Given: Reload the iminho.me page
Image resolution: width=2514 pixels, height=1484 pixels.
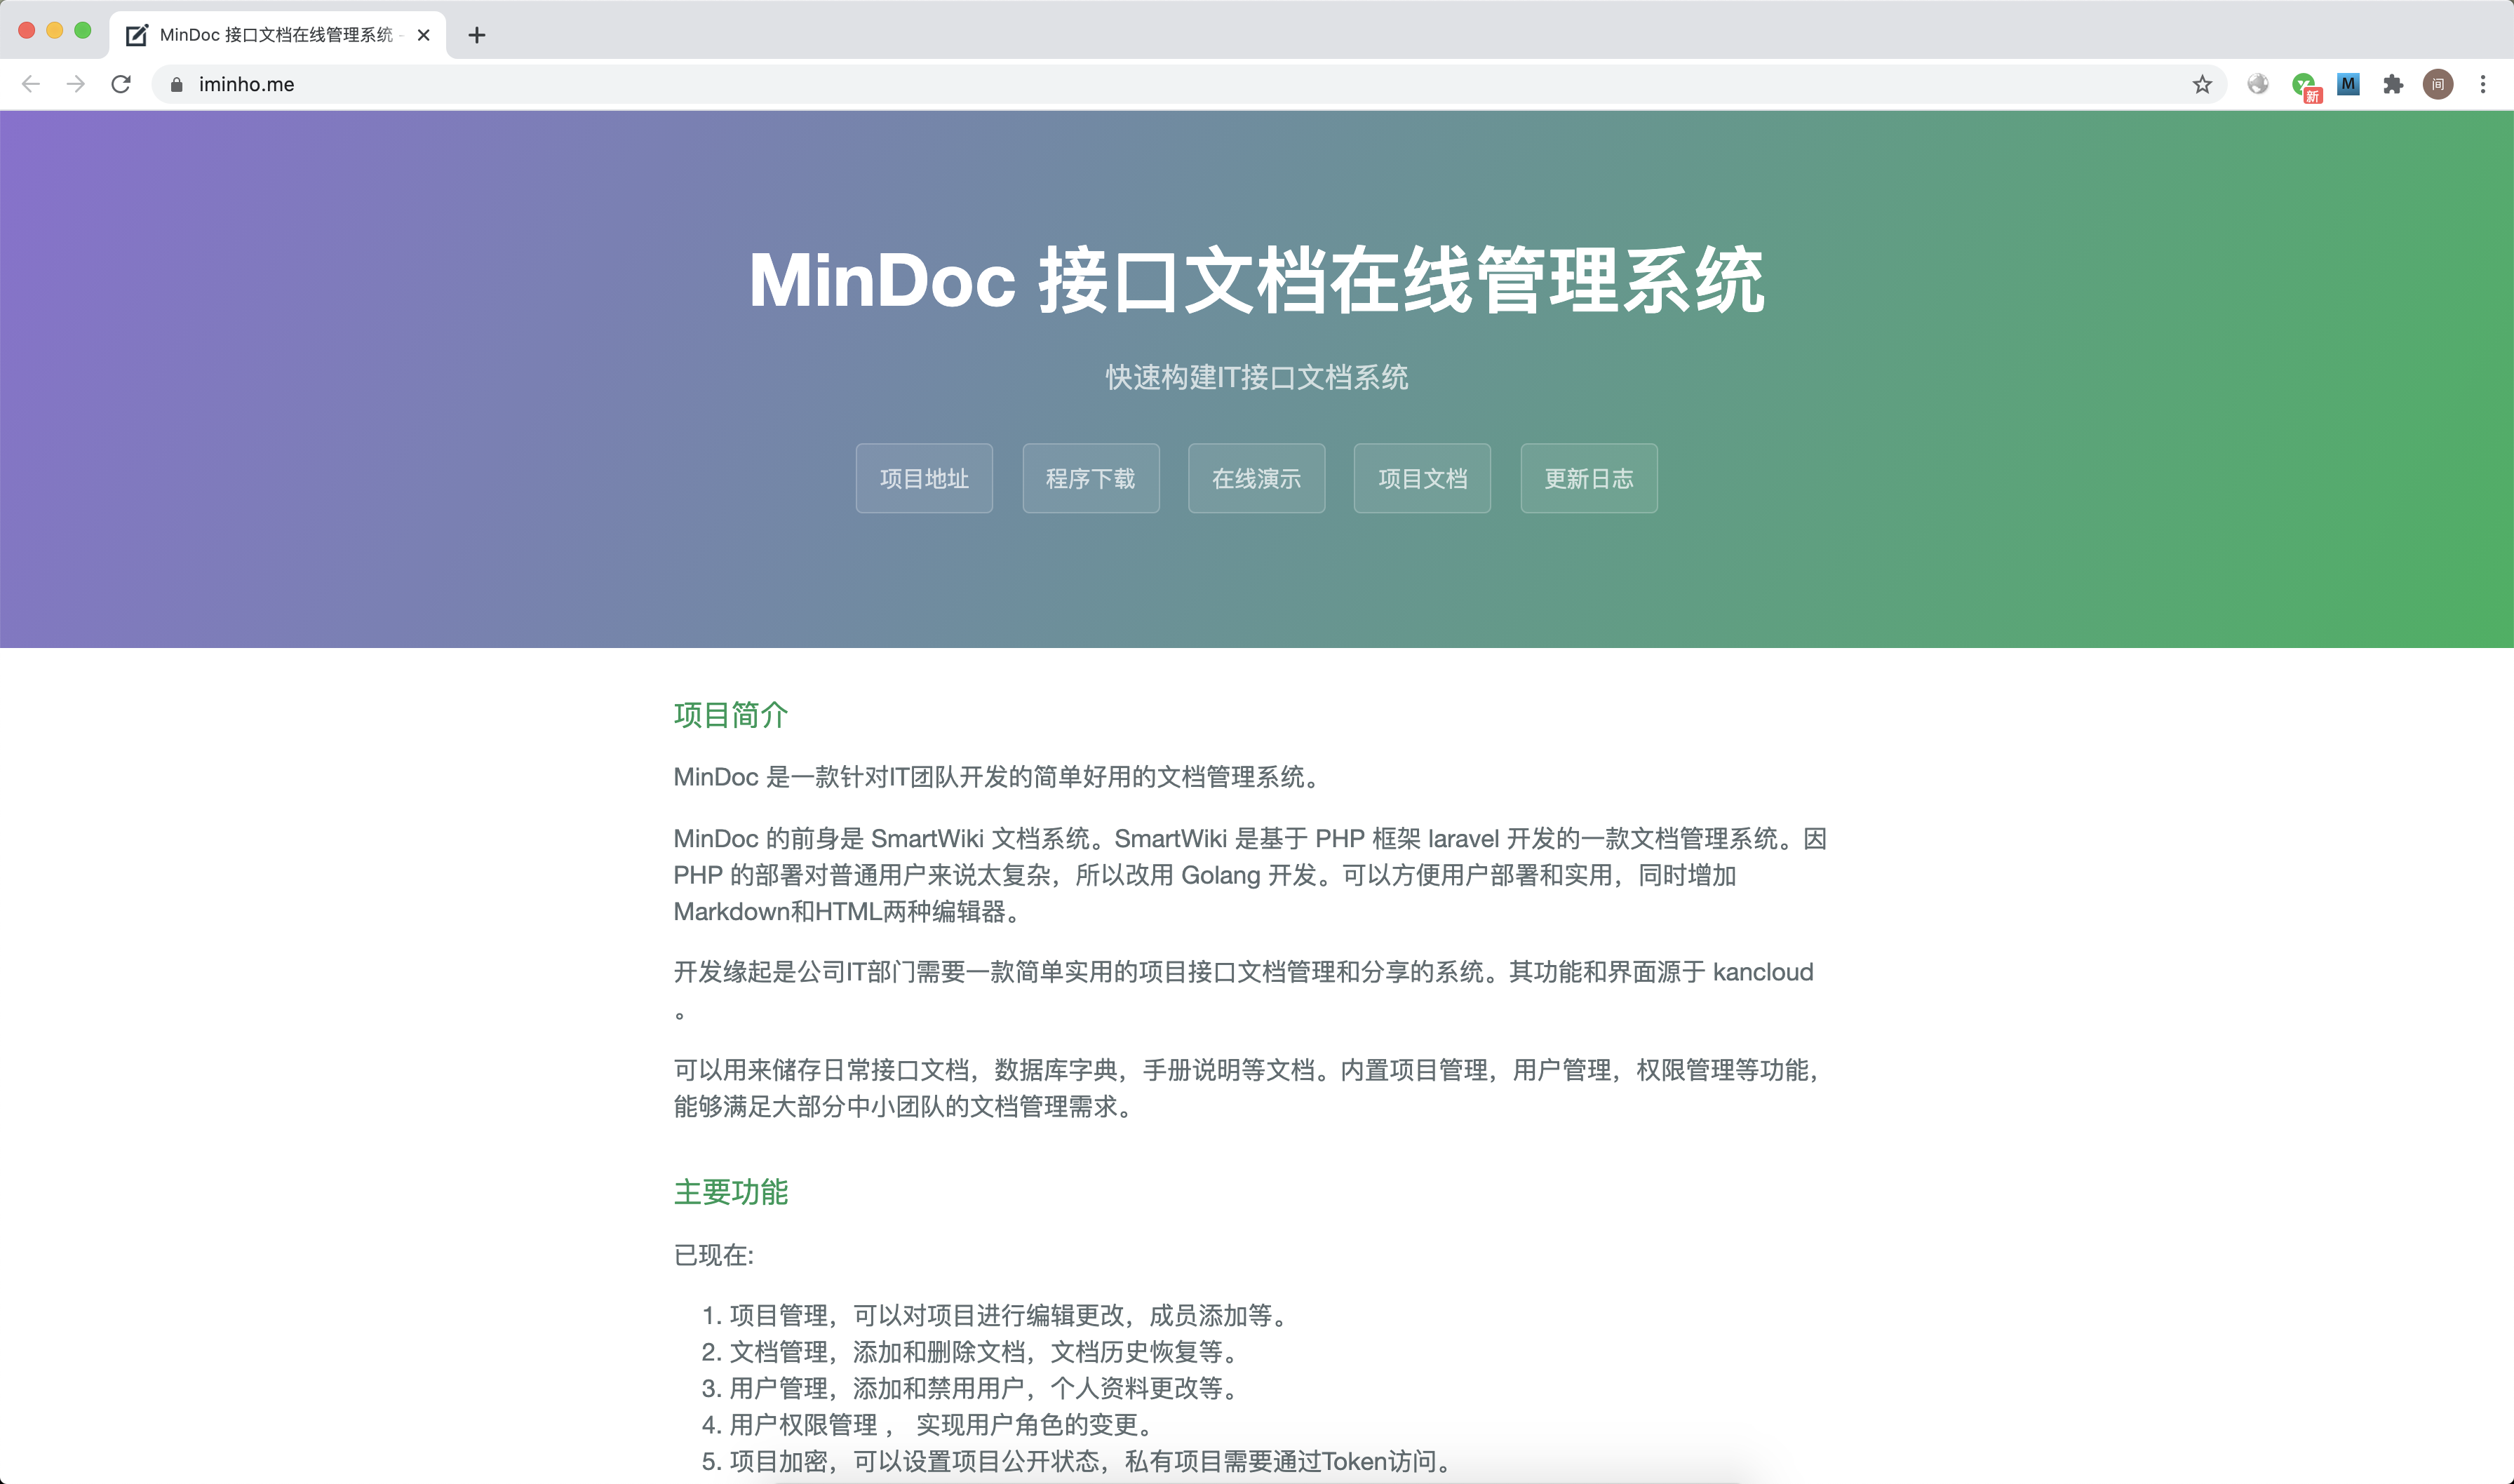Looking at the screenshot, I should [121, 84].
